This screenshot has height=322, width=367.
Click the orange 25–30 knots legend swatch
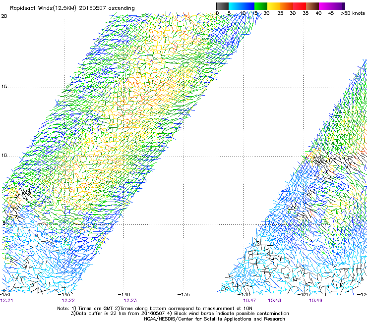point(287,6)
